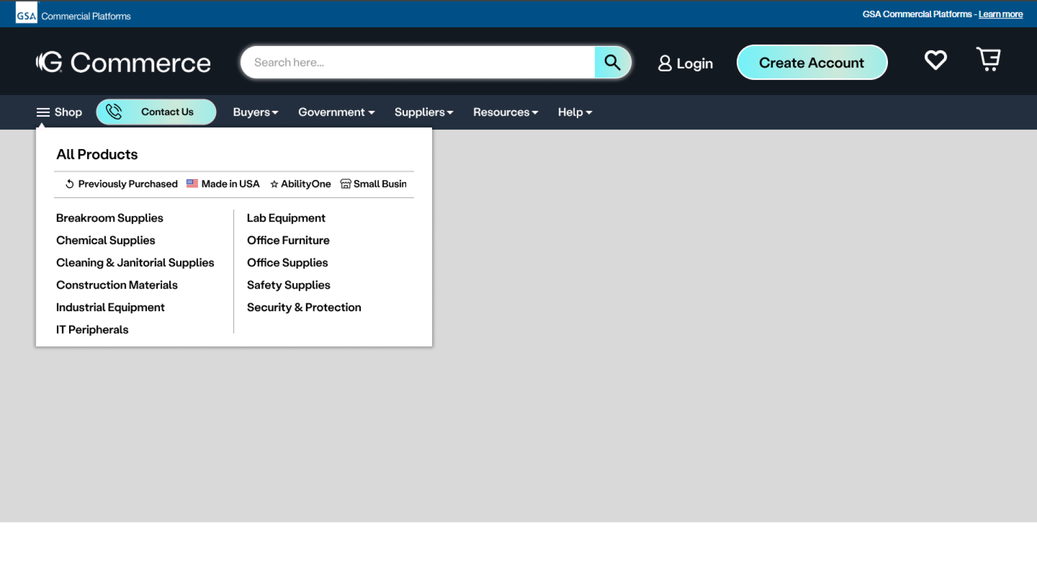
Task: Click the magnifying glass search button
Action: (x=612, y=62)
